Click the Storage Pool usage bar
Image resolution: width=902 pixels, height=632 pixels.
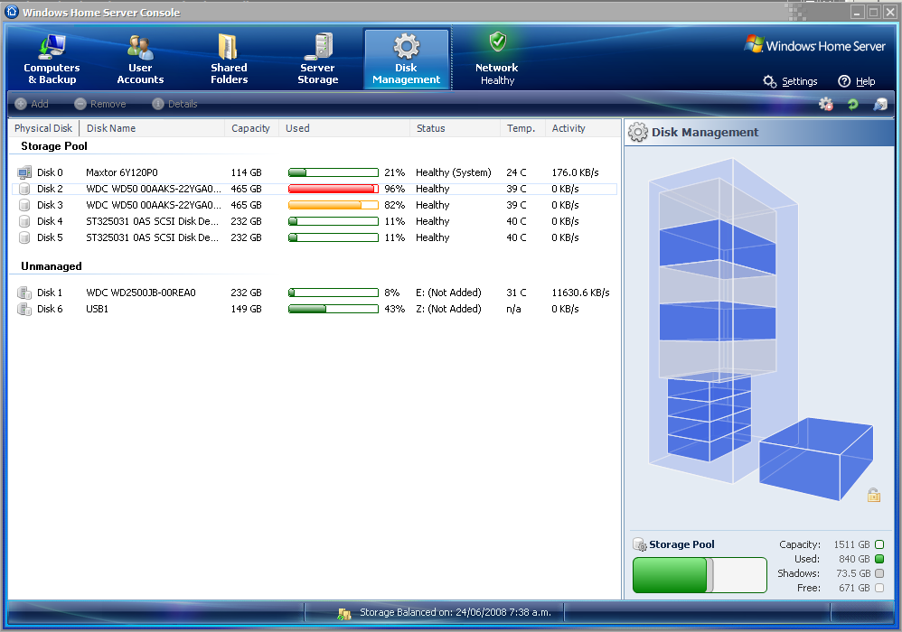coord(699,575)
